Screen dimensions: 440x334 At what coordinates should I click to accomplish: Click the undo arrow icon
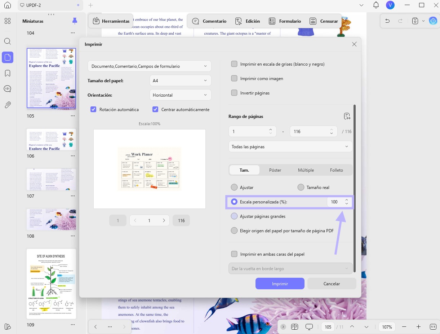pos(387,21)
